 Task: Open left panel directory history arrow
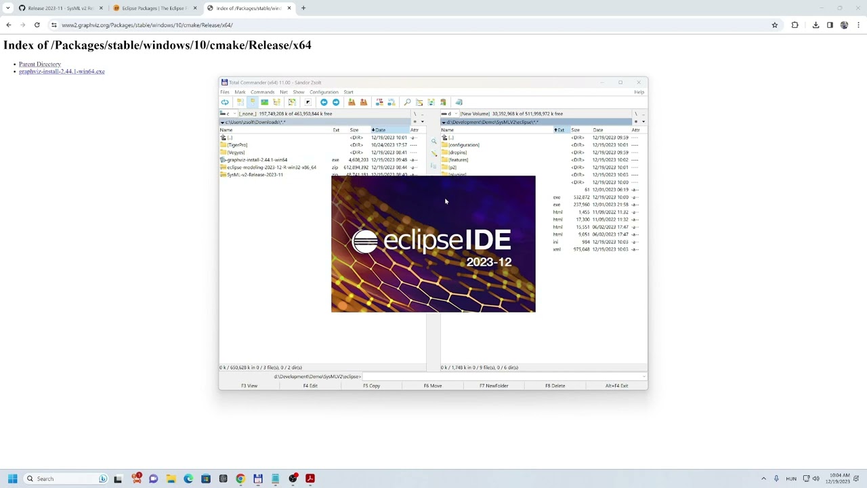[x=422, y=122]
